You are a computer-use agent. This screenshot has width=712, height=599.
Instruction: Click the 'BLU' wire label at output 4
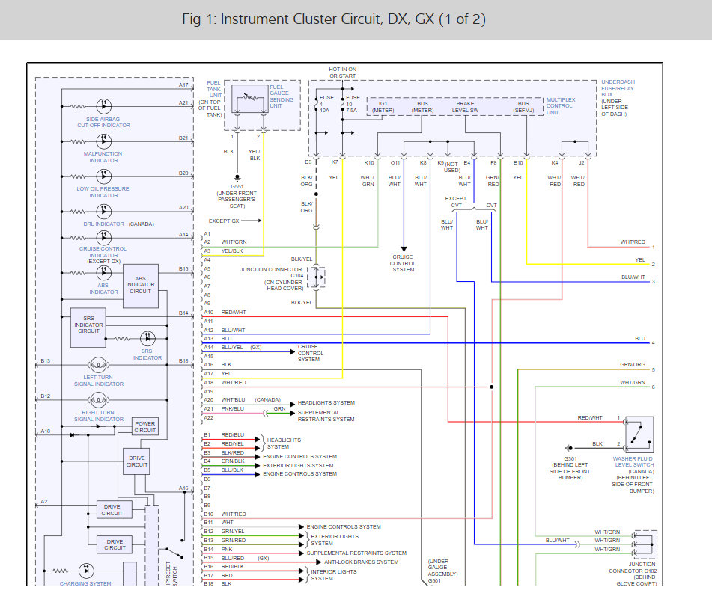click(x=640, y=338)
